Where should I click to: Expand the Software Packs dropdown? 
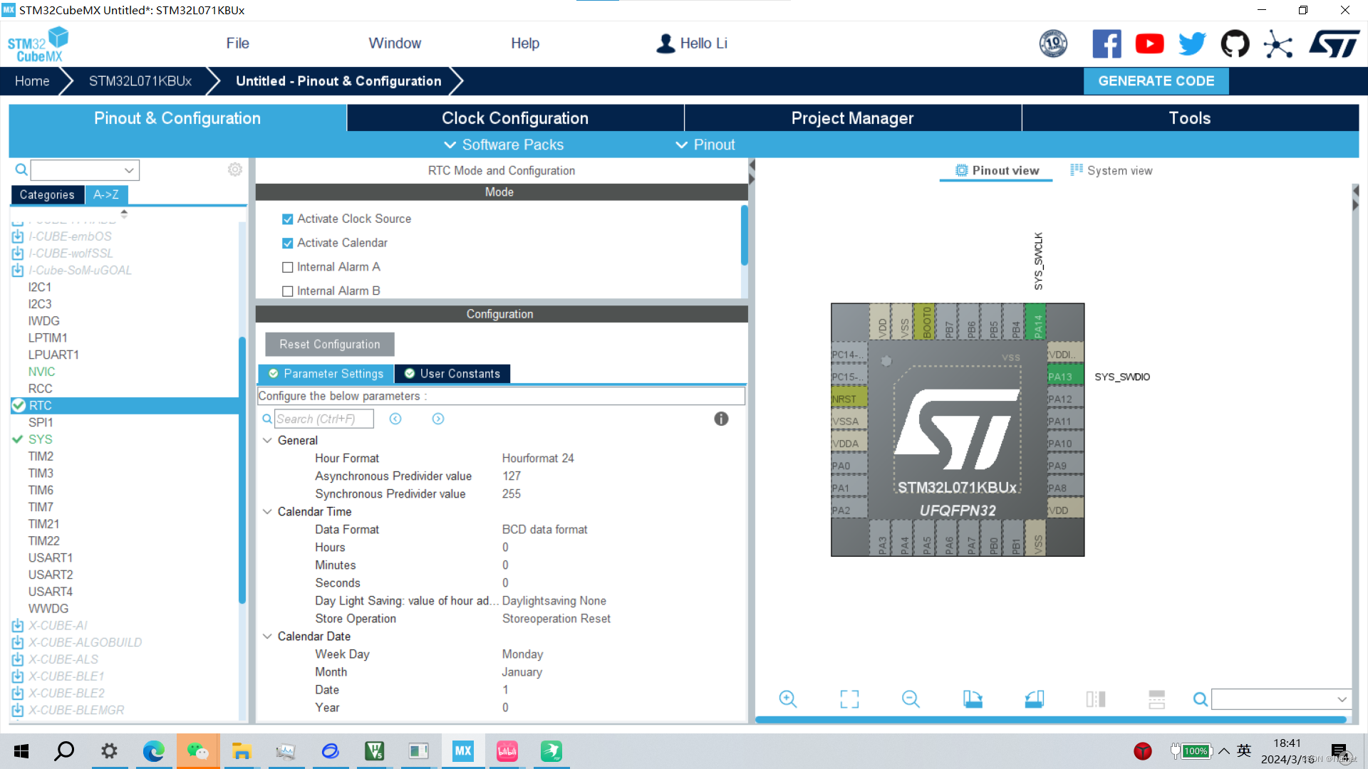[x=504, y=145]
